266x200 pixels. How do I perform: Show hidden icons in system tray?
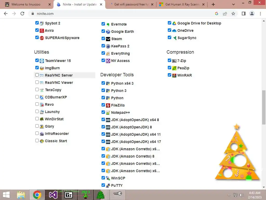click(x=229, y=195)
